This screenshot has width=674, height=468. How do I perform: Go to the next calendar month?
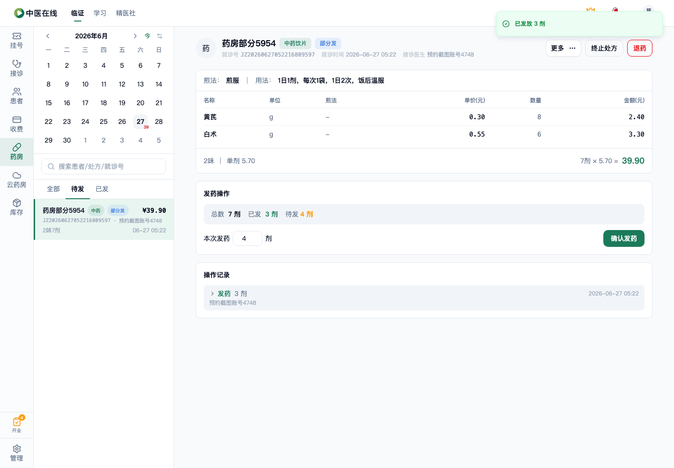coord(135,36)
